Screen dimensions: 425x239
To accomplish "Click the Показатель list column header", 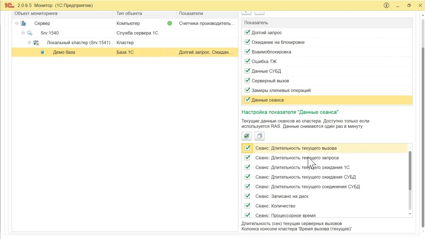I will [327, 23].
